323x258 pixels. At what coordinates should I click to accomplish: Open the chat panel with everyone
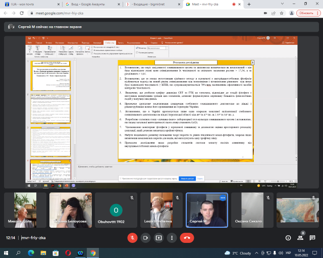(x=312, y=238)
